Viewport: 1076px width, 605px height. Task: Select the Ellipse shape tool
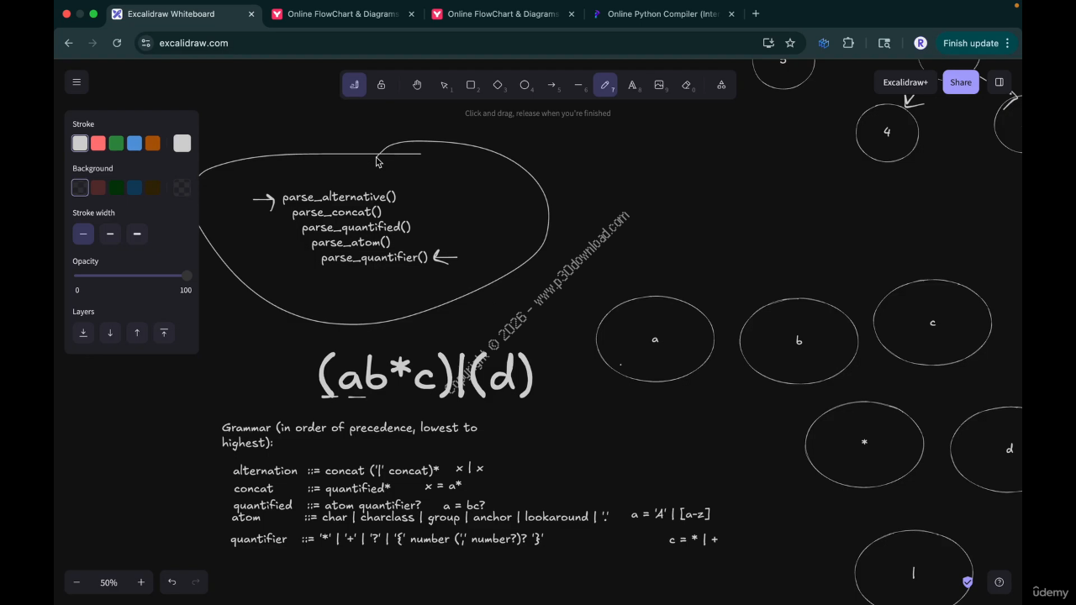pos(525,85)
